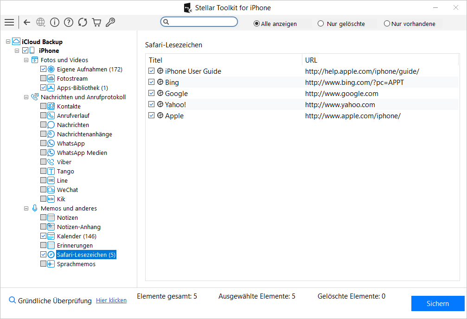Select Erinnerungen in the tree

click(x=75, y=245)
